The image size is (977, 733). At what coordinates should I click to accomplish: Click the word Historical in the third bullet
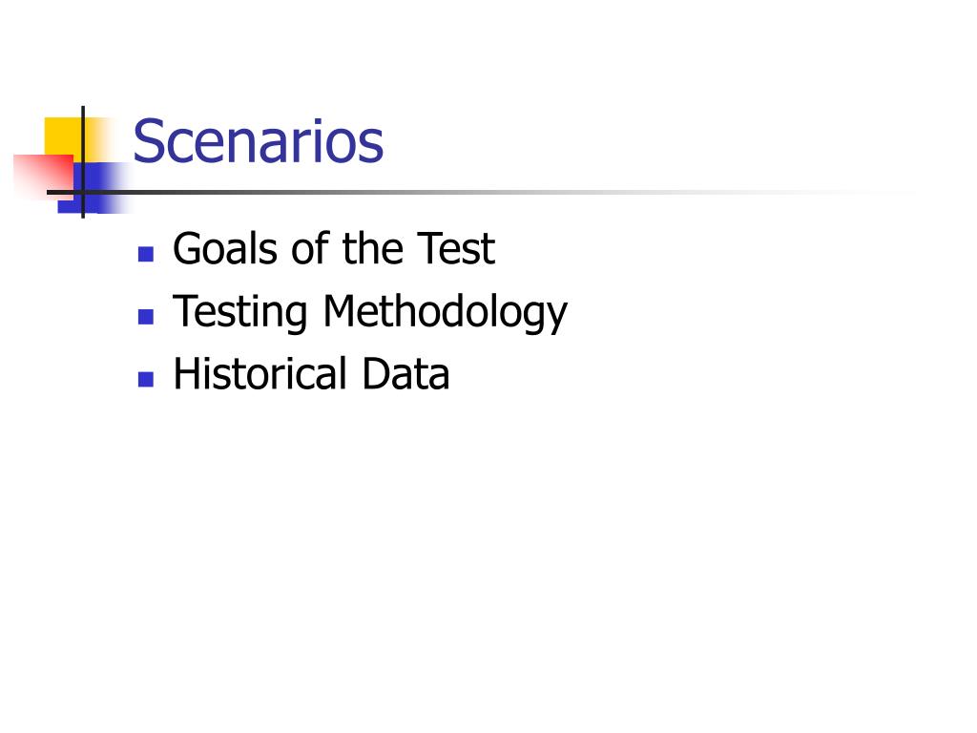(260, 374)
